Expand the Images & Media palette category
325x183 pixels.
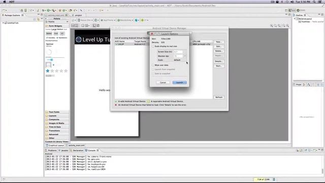click(57, 123)
